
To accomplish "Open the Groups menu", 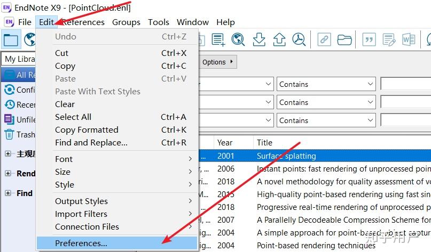I will (x=126, y=22).
